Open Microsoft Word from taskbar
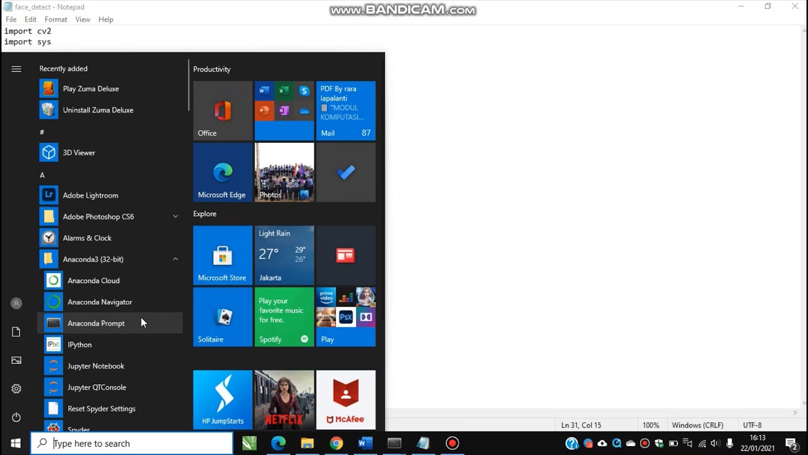The image size is (808, 455). tap(365, 443)
